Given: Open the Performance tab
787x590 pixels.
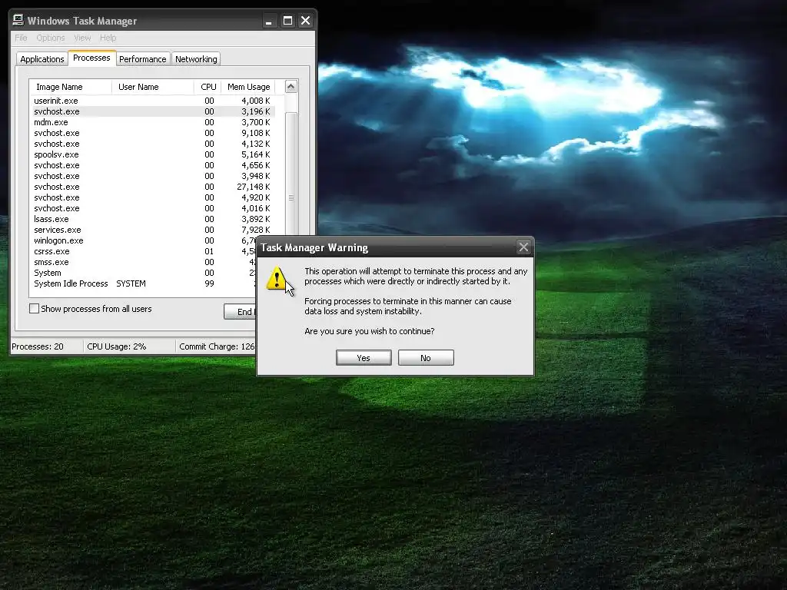Looking at the screenshot, I should point(142,59).
